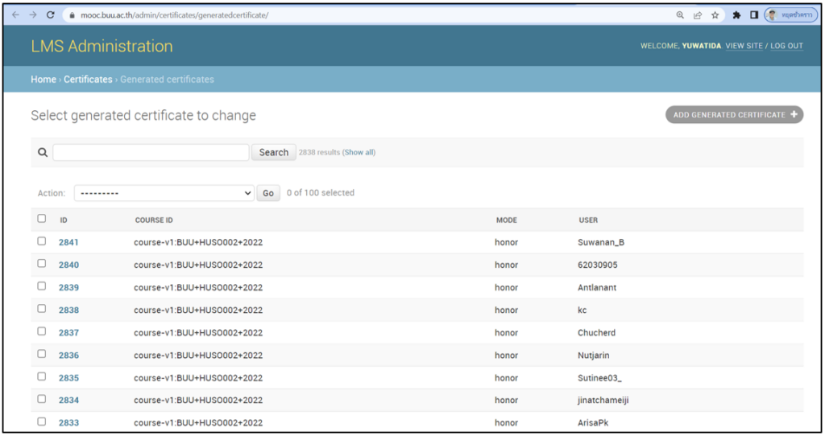Open the extensions puzzle icon
Screen dimensions: 825x436
(x=736, y=14)
